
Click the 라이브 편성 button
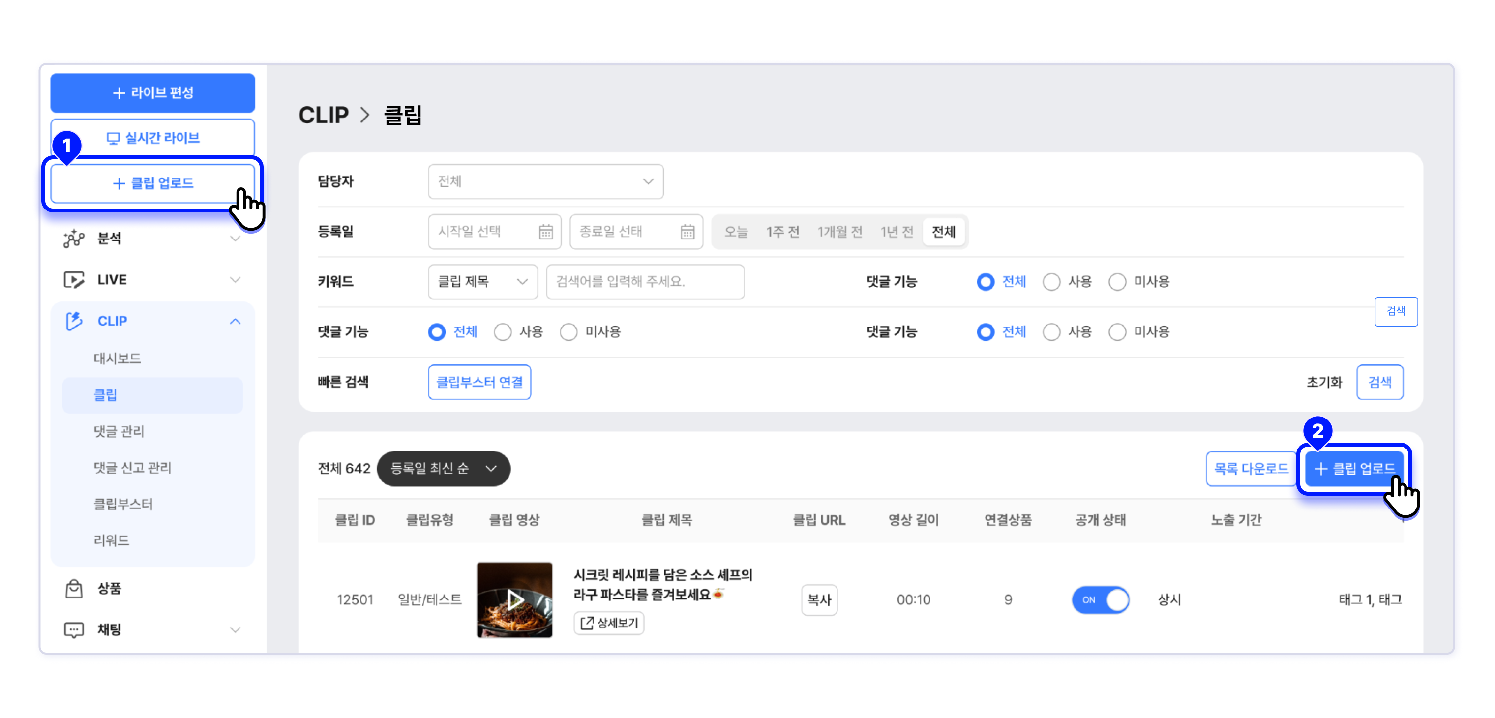coord(152,93)
